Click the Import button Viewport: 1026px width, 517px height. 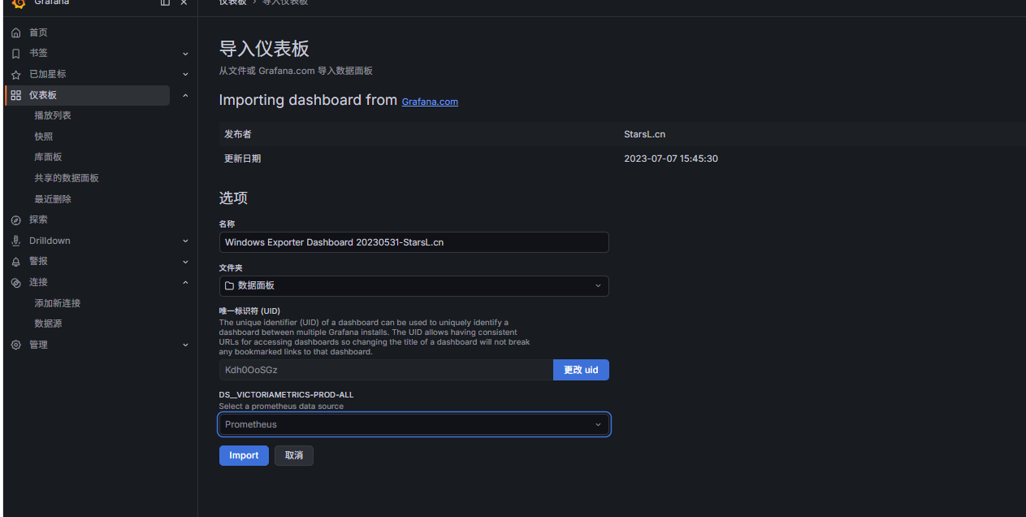[244, 455]
